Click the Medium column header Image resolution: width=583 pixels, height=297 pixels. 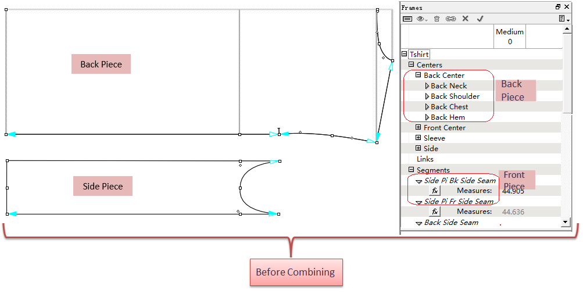pyautogui.click(x=510, y=36)
